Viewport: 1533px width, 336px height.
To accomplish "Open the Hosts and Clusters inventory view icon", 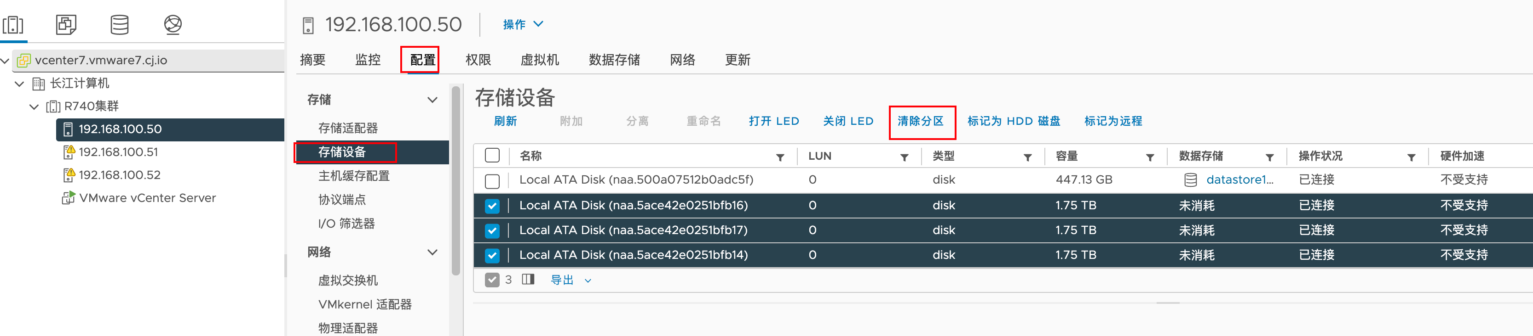I will [x=13, y=25].
